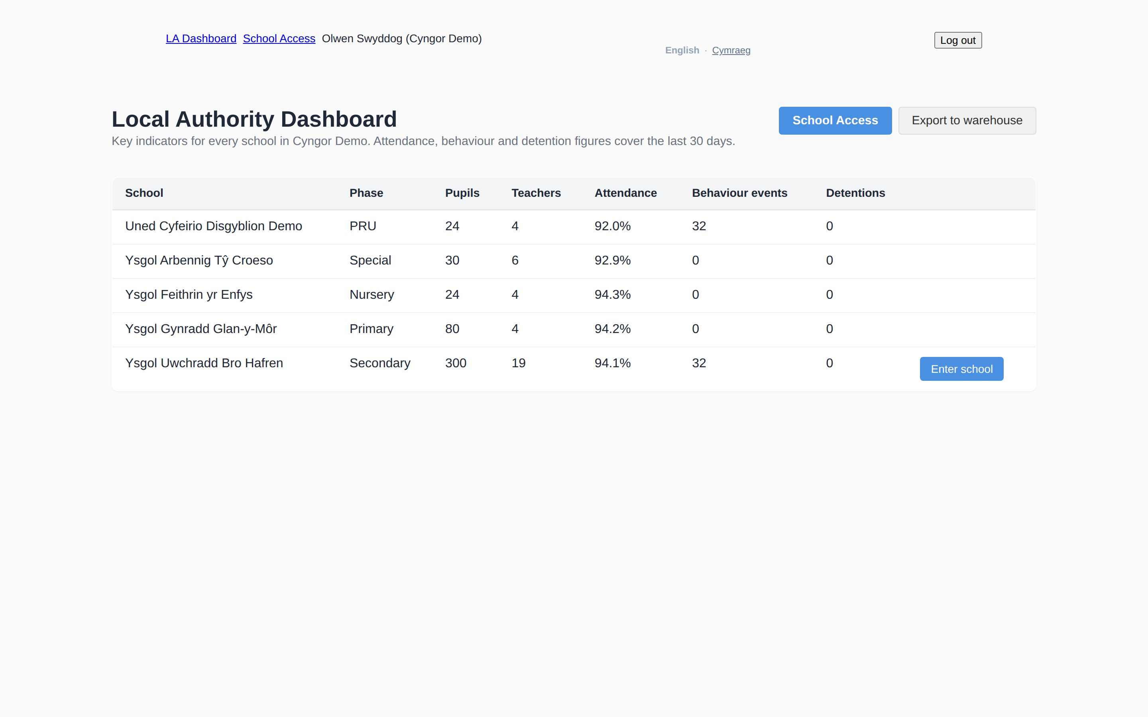Click the 92.9% attendance value

612,261
